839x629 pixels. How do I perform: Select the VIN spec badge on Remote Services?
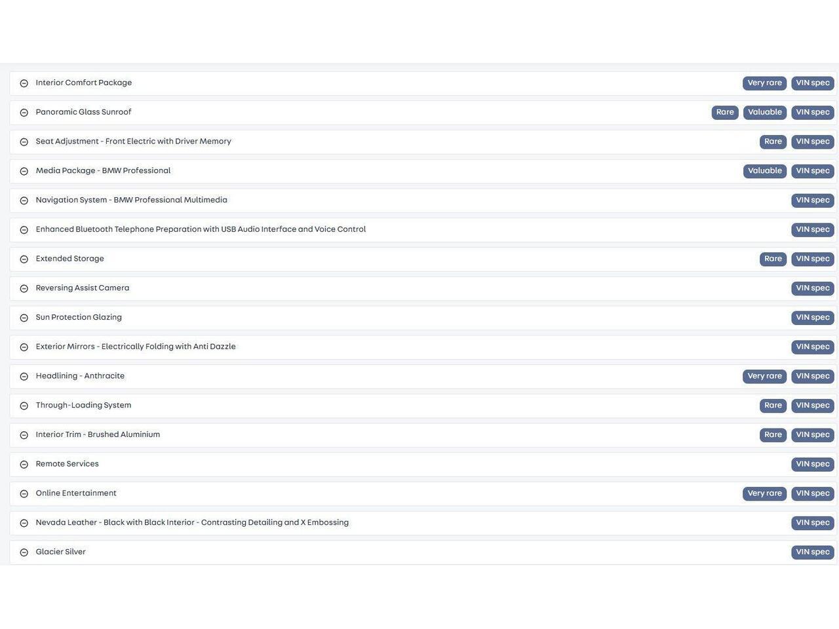point(813,465)
